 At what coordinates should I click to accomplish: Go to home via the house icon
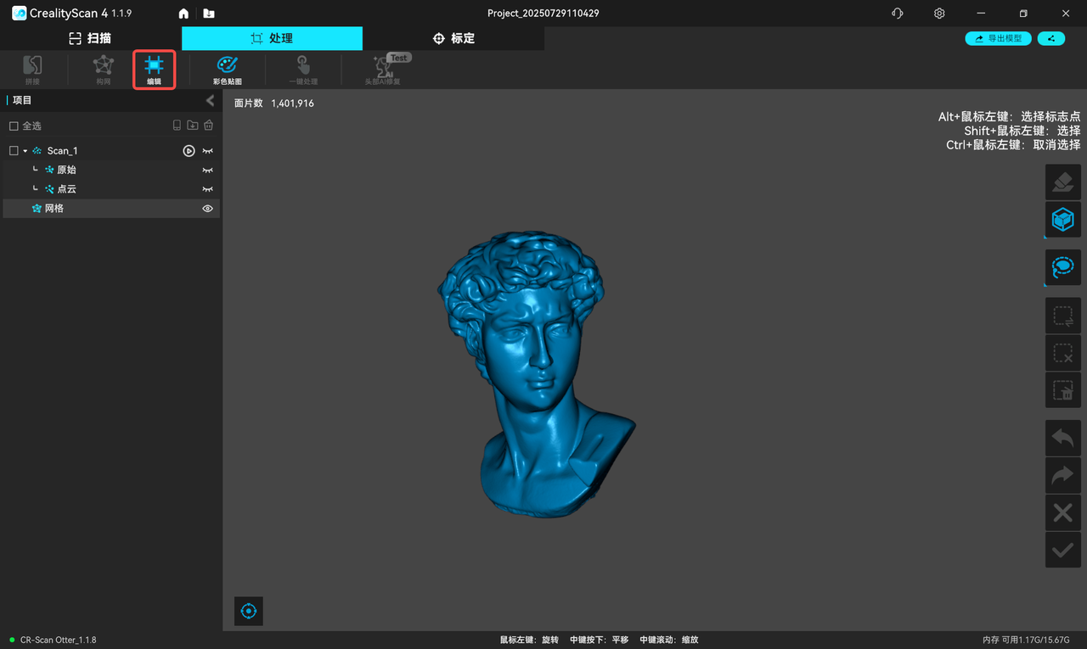click(x=183, y=14)
